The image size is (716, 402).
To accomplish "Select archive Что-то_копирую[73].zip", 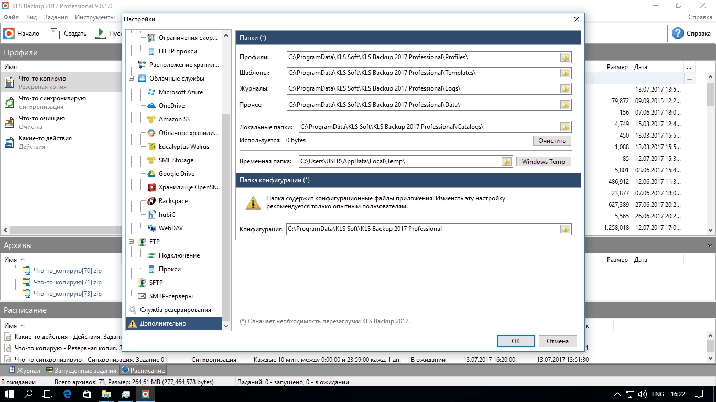I will pos(68,294).
